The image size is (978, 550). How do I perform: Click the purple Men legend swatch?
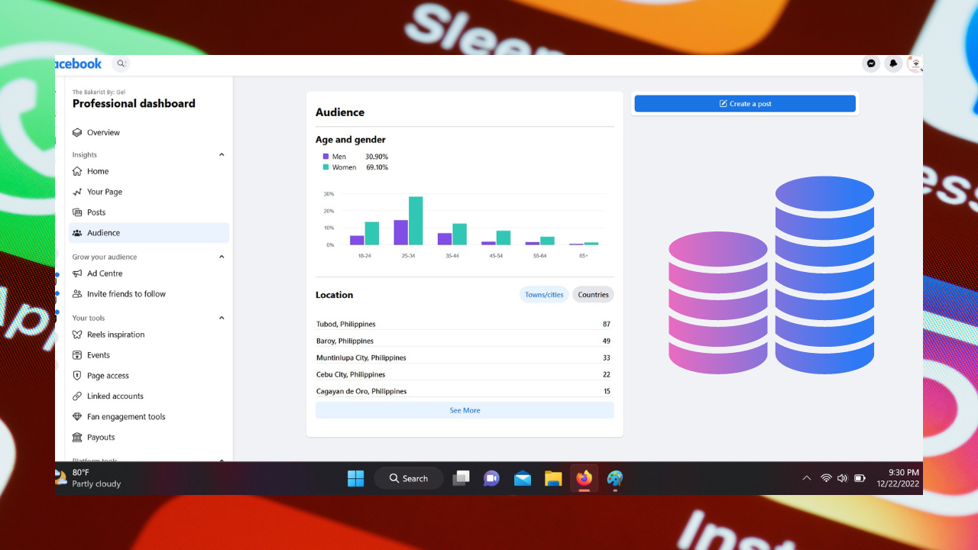tap(326, 157)
